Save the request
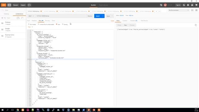Image resolution: width=199 pixels, height=112 pixels. [x=108, y=16]
